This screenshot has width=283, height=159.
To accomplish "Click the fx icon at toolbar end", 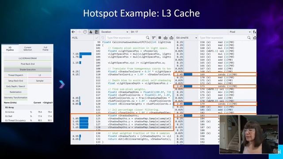I will coord(255,32).
